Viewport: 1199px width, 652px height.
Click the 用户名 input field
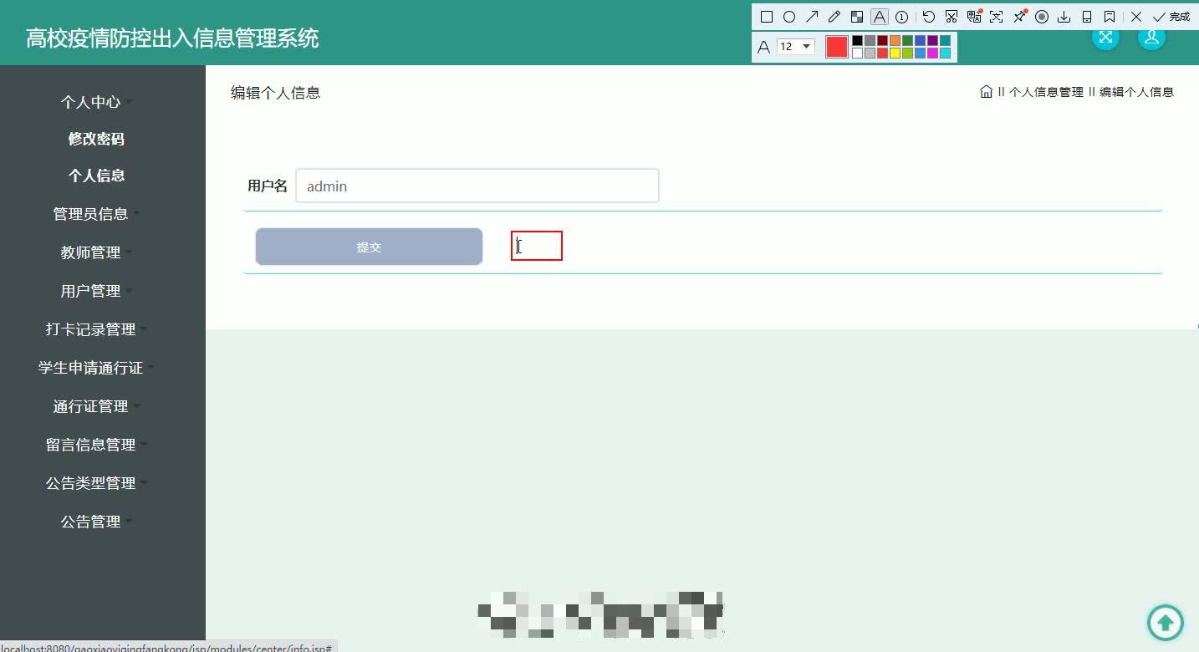click(x=477, y=186)
